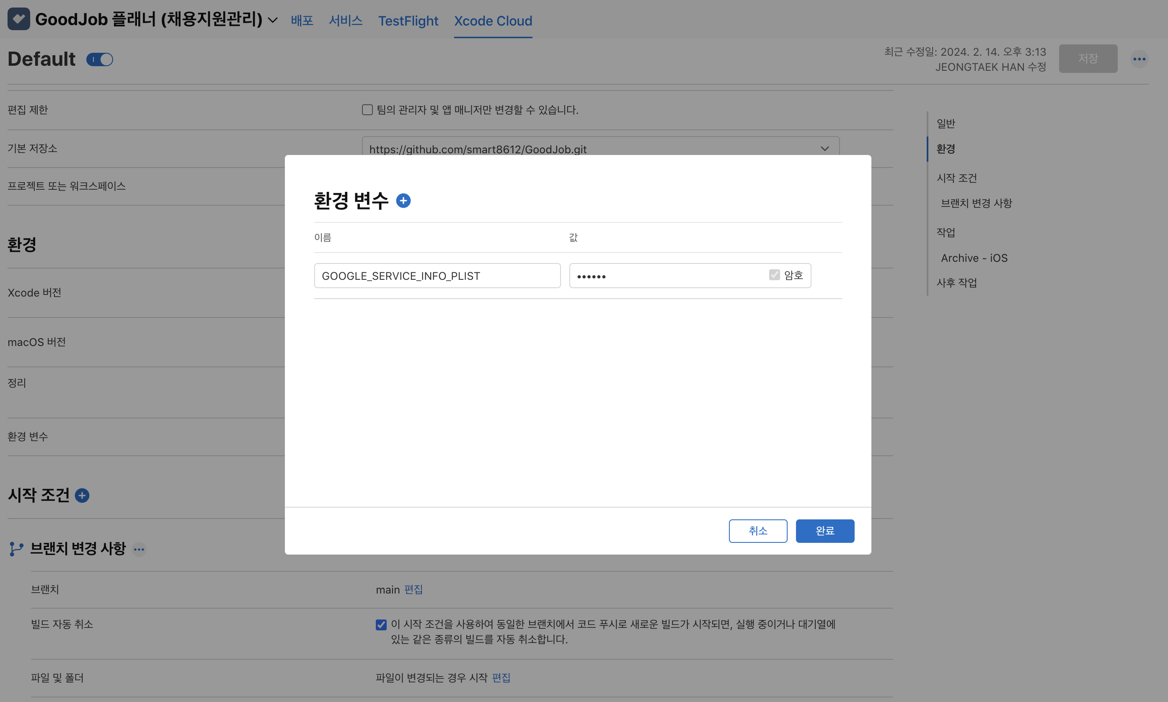
Task: Click the branch icon beside 브랜치 변경 사항
Action: coord(16,549)
